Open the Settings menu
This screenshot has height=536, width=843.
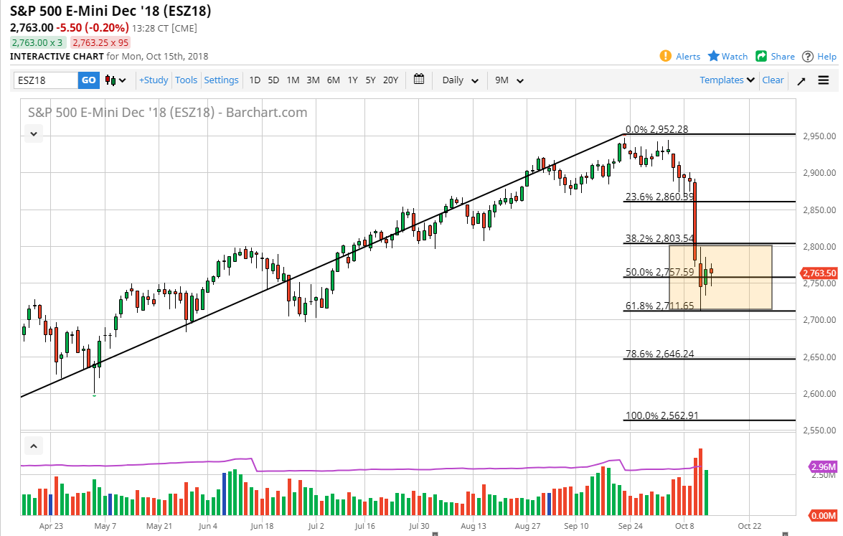[x=221, y=80]
